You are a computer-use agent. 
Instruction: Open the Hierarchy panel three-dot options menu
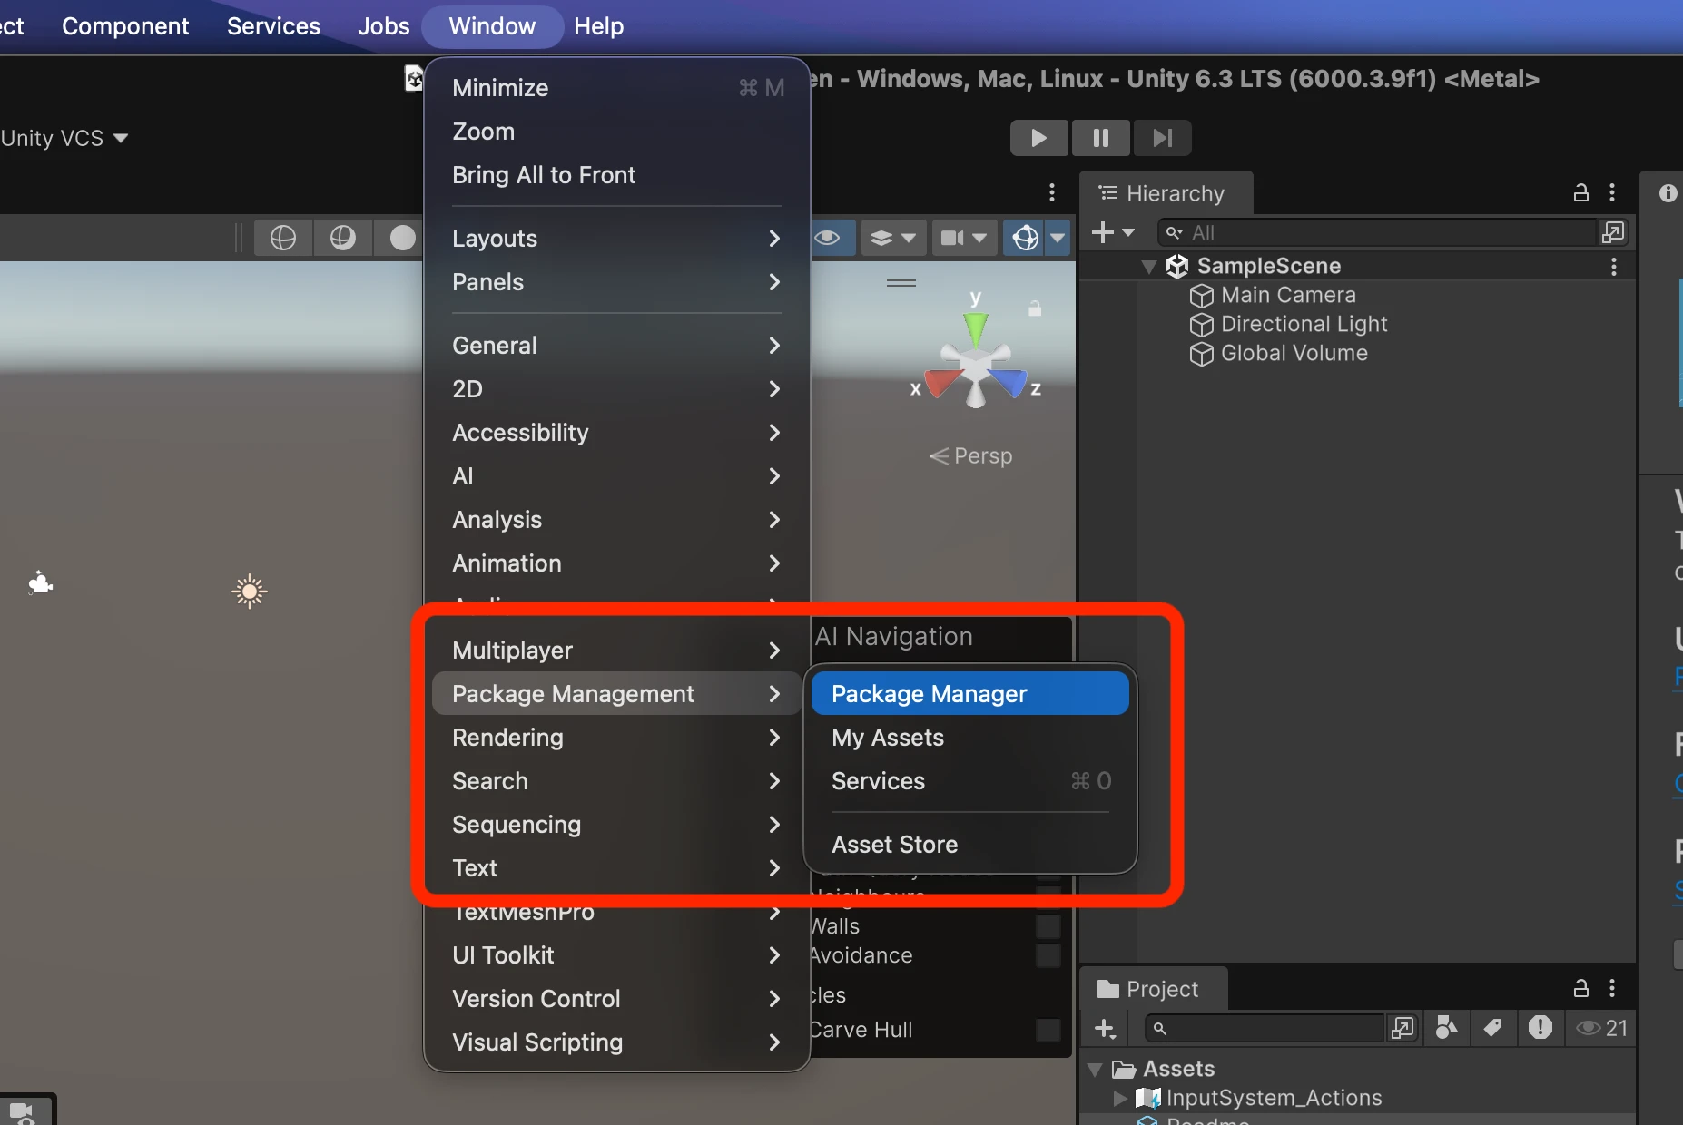coord(1612,193)
